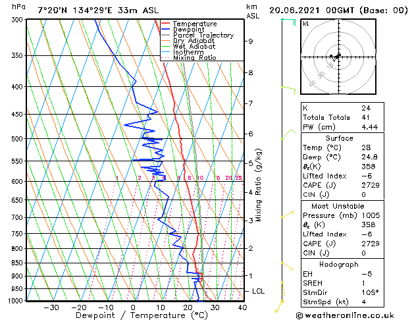Click the -30 temperature axis label

click(x=51, y=307)
